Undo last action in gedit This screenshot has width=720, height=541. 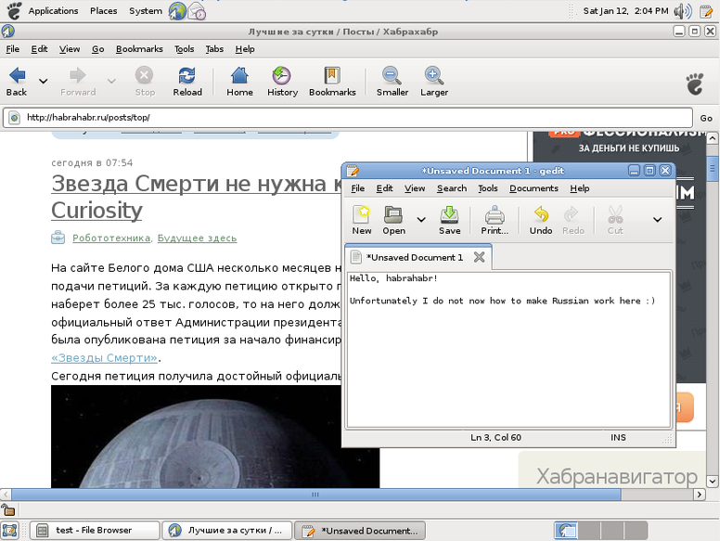pos(541,220)
